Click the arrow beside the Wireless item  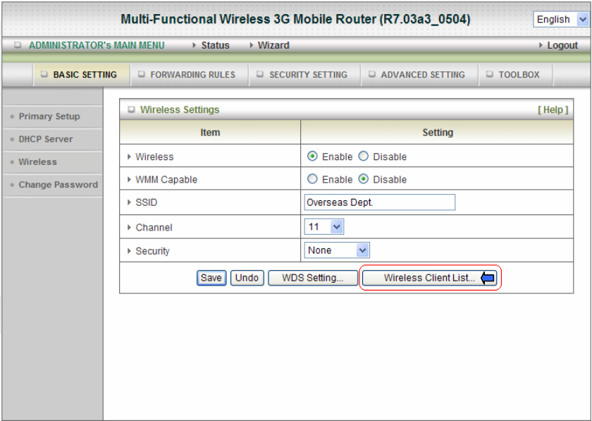[x=129, y=157]
